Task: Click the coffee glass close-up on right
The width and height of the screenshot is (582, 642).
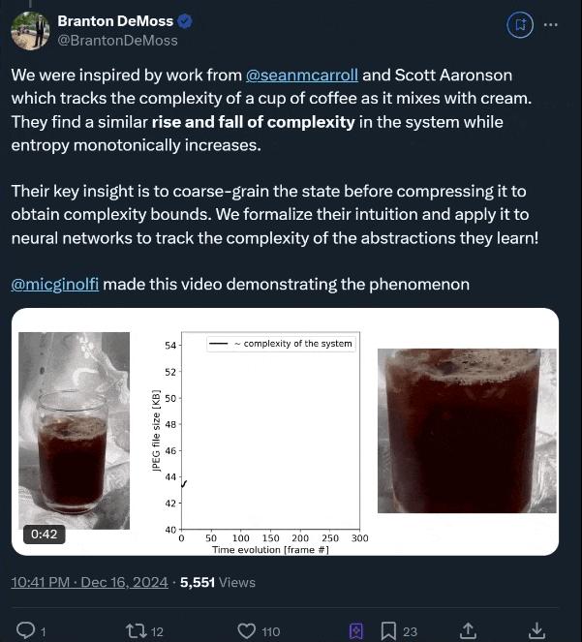Action: (x=465, y=431)
